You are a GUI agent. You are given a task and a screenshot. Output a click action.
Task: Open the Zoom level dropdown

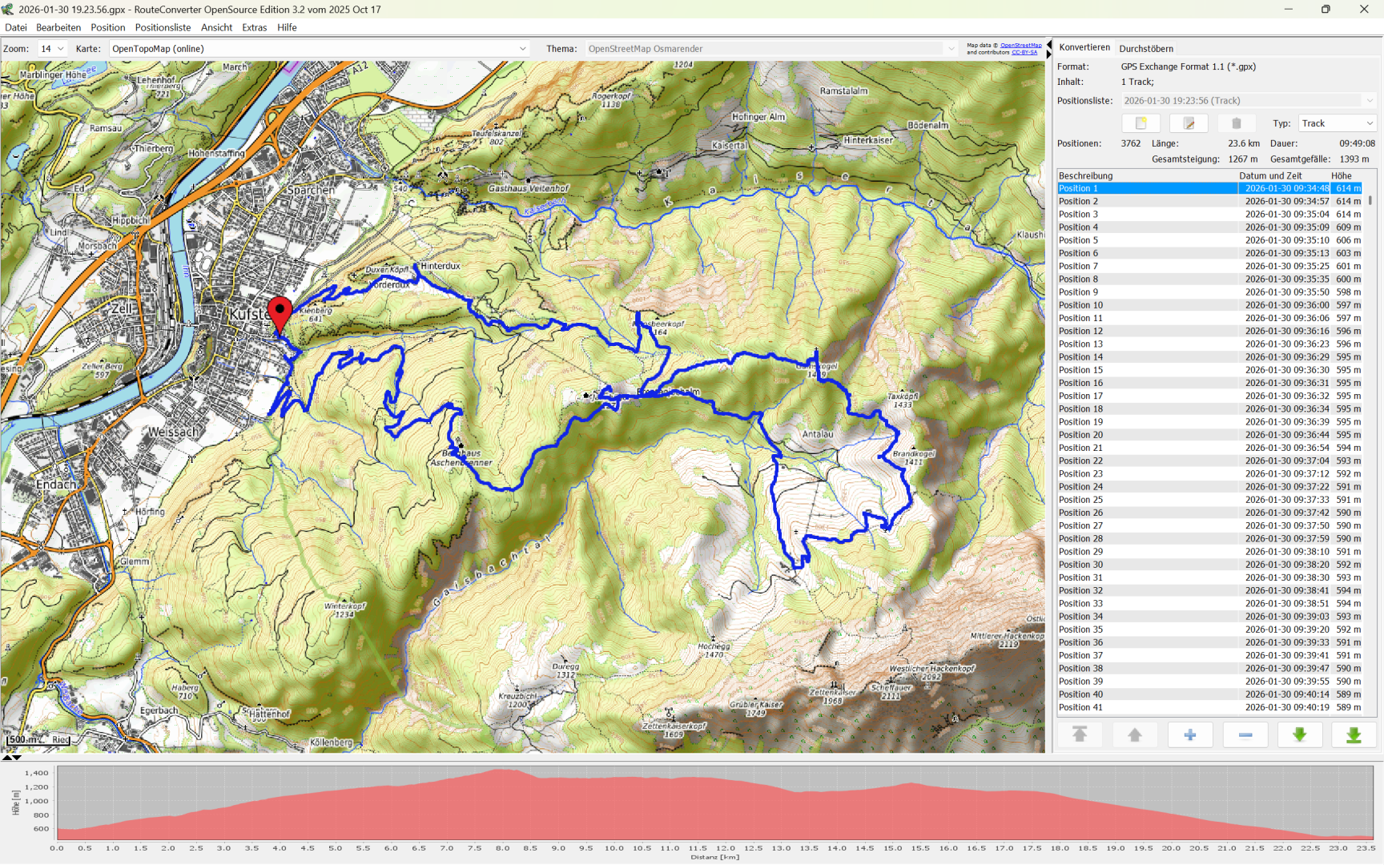52,49
